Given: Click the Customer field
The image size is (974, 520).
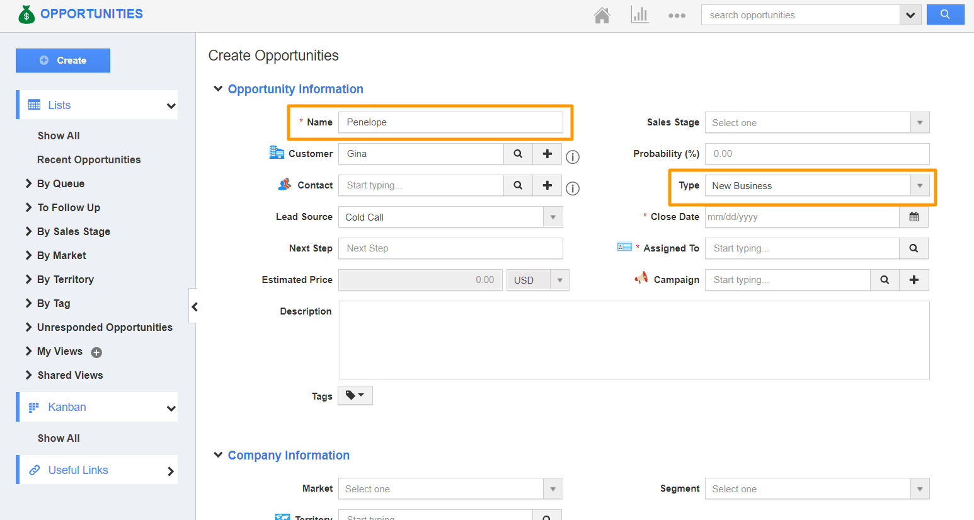Looking at the screenshot, I should click(421, 154).
